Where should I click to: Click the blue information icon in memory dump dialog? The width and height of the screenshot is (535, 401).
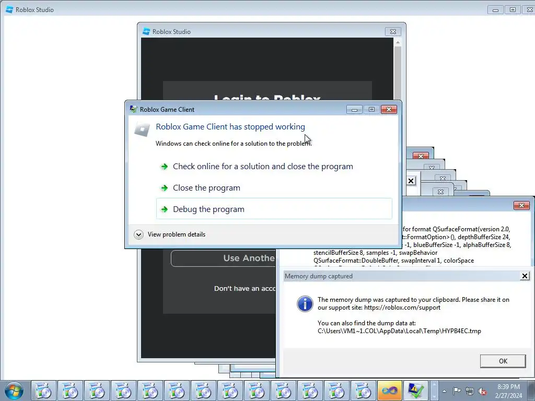click(305, 303)
